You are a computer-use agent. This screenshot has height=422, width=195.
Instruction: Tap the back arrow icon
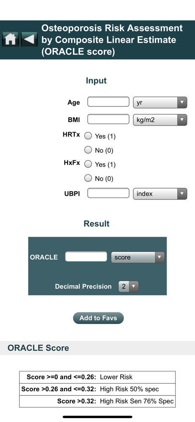[x=29, y=40]
